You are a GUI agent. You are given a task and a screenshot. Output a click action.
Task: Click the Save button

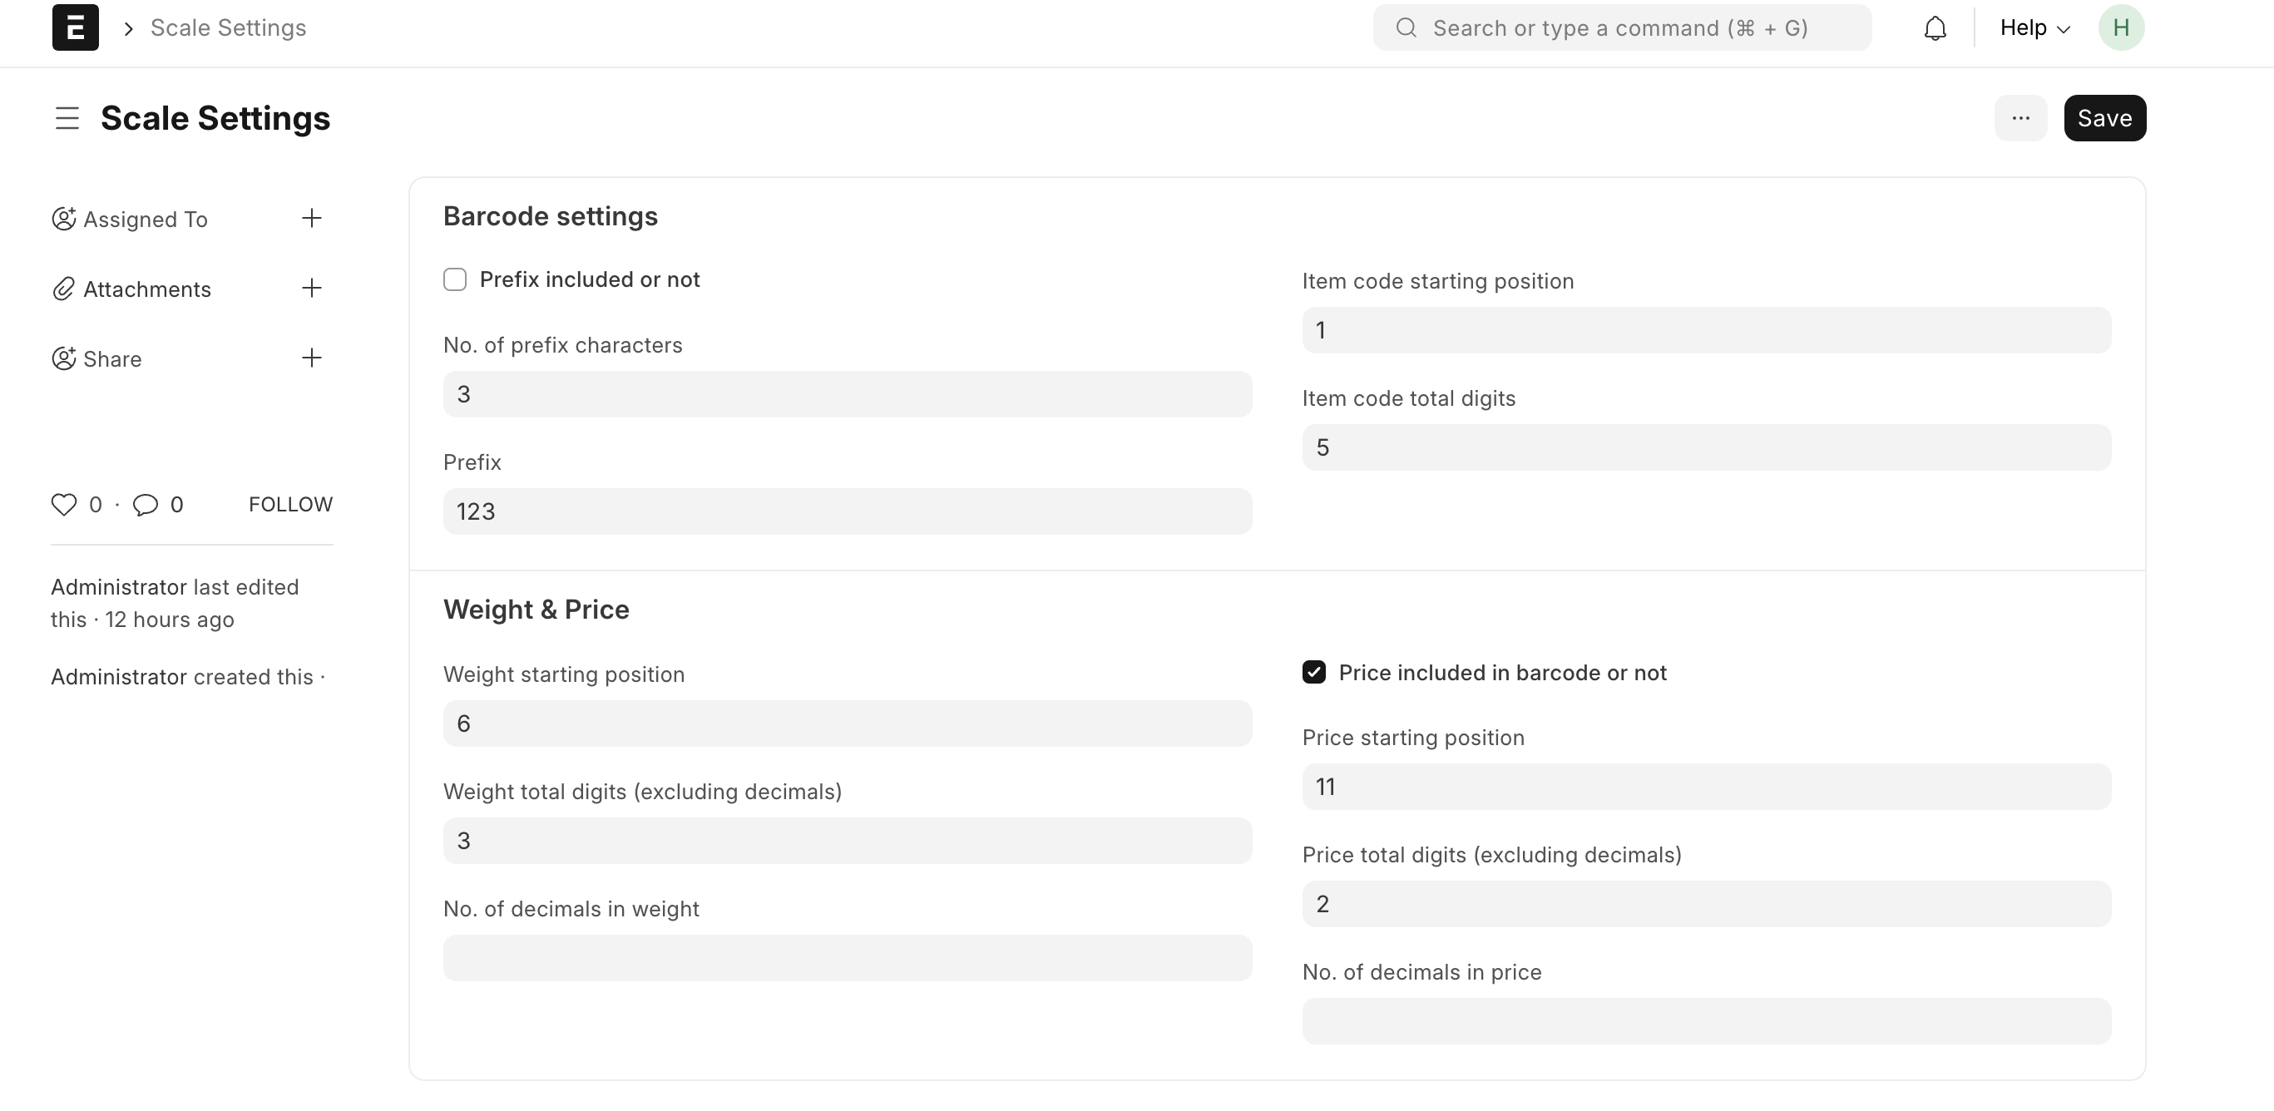tap(2104, 117)
